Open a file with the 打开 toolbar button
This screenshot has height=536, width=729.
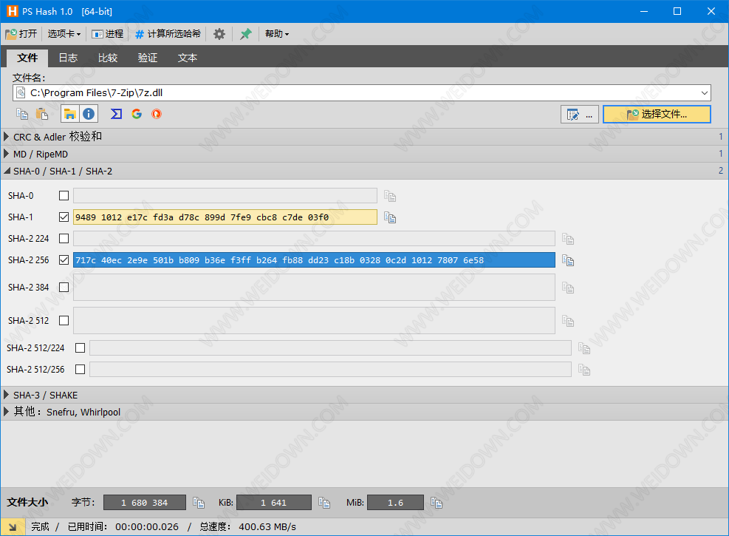click(x=21, y=34)
